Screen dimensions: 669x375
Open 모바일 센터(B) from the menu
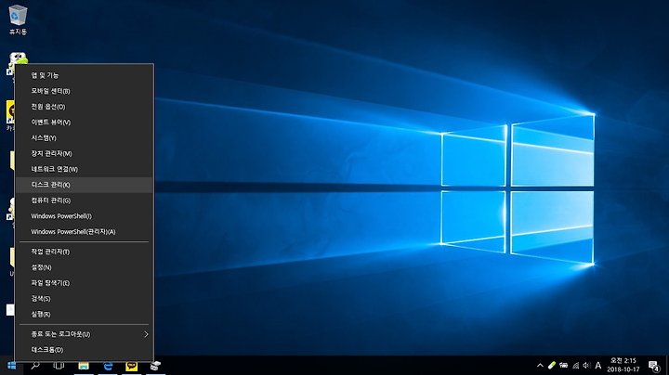(x=84, y=91)
